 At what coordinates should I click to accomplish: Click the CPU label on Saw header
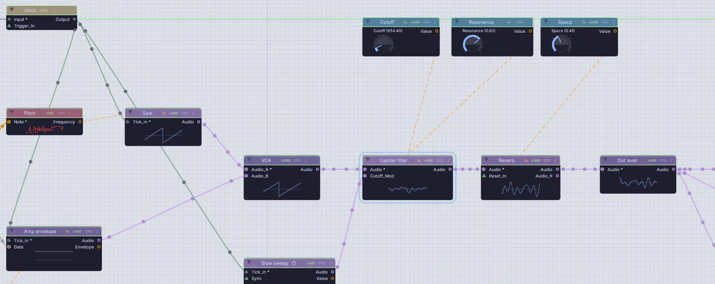tap(185, 113)
